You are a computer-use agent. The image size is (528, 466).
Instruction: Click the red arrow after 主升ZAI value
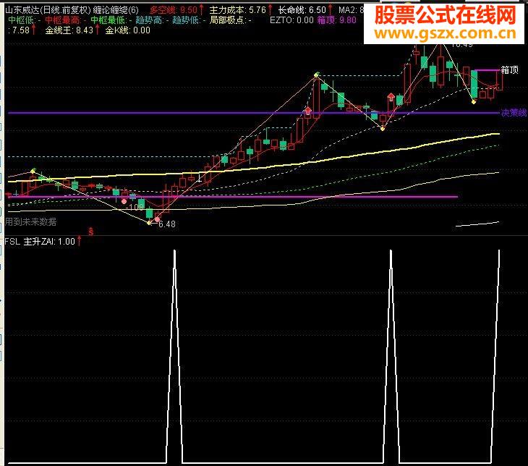[79, 241]
